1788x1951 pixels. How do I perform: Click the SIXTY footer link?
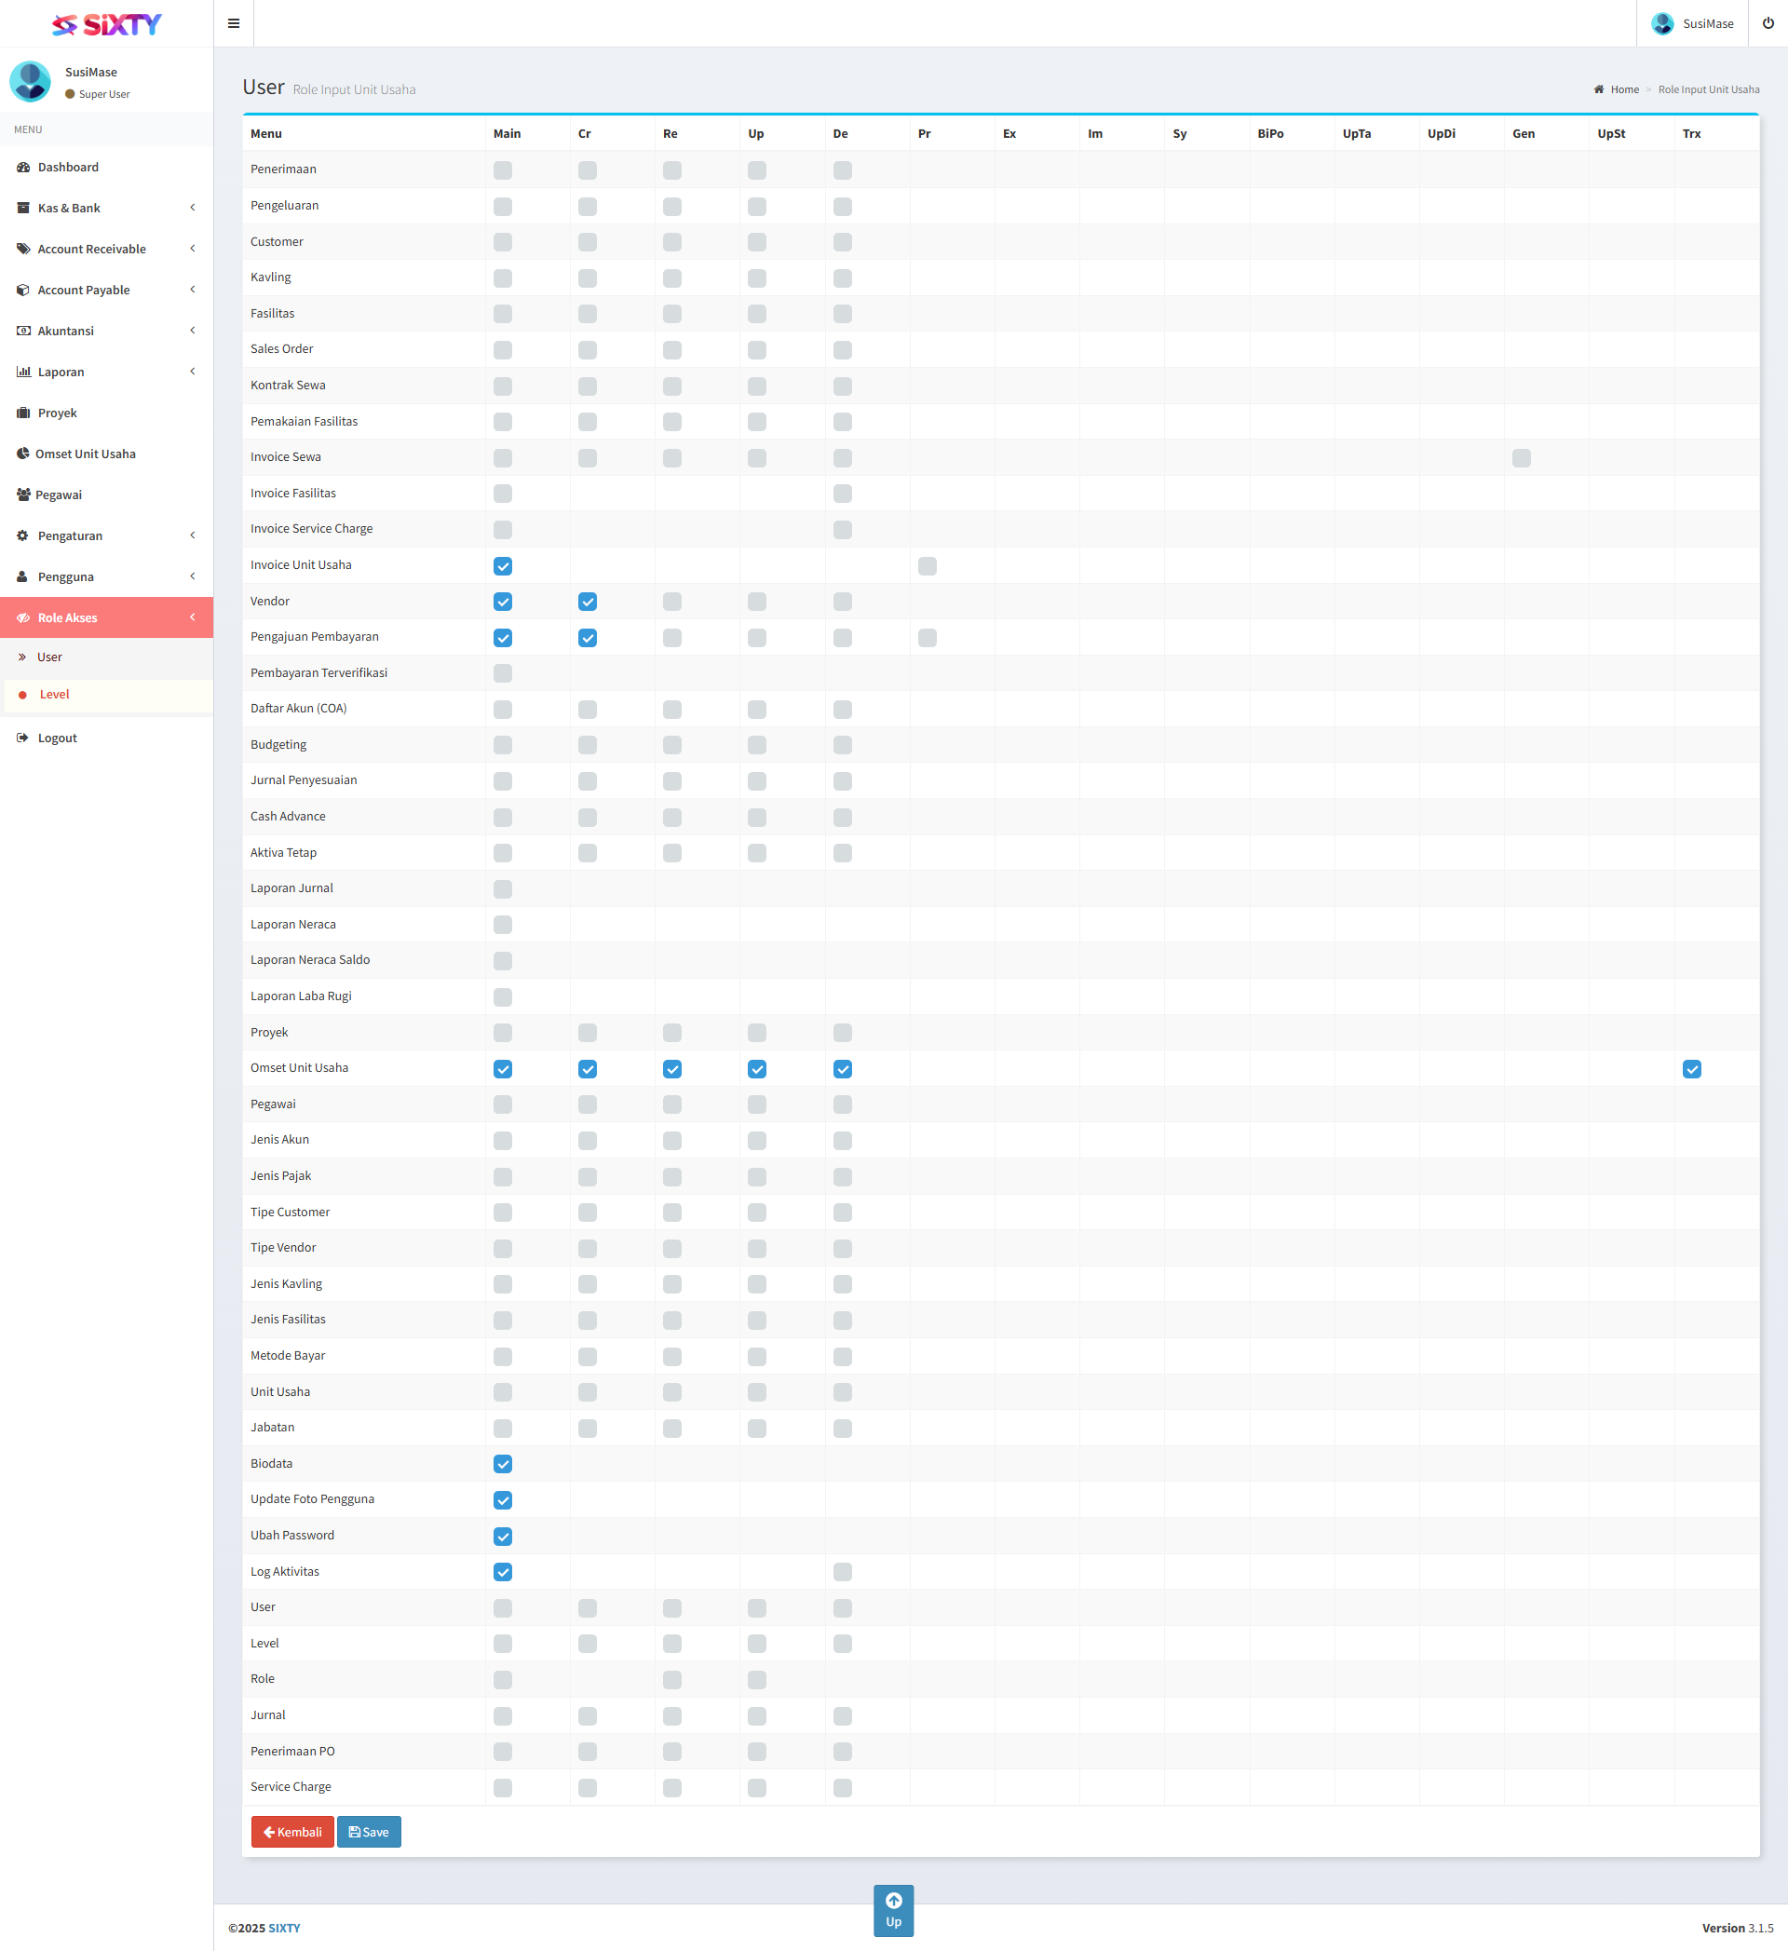click(x=283, y=1928)
